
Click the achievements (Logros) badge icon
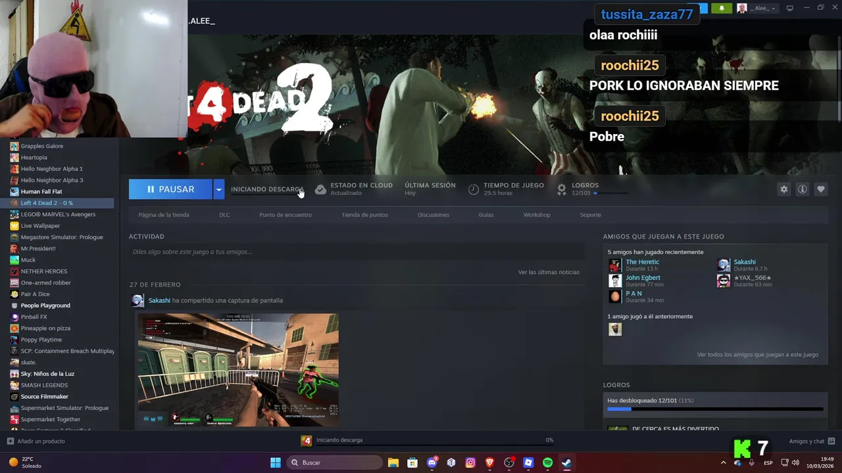(562, 189)
